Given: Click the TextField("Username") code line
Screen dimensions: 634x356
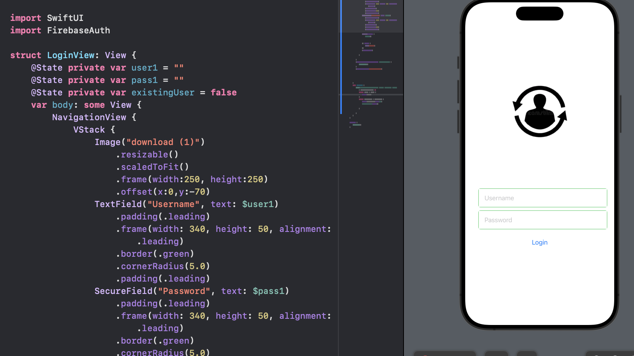Looking at the screenshot, I should tap(186, 204).
